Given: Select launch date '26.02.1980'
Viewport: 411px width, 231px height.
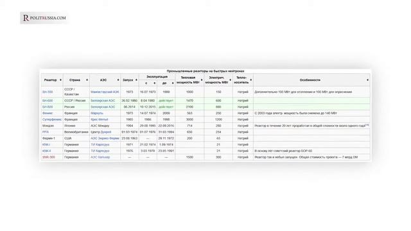Looking at the screenshot, I should [x=130, y=101].
